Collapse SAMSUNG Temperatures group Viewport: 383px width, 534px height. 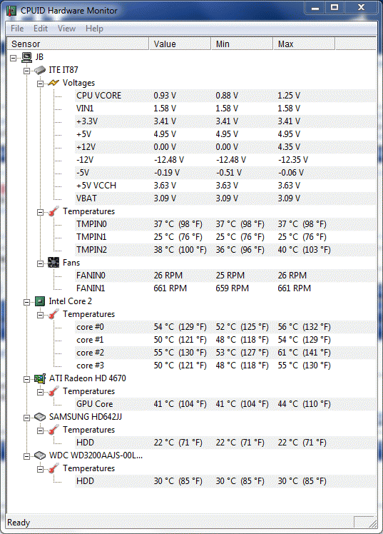[x=40, y=430]
